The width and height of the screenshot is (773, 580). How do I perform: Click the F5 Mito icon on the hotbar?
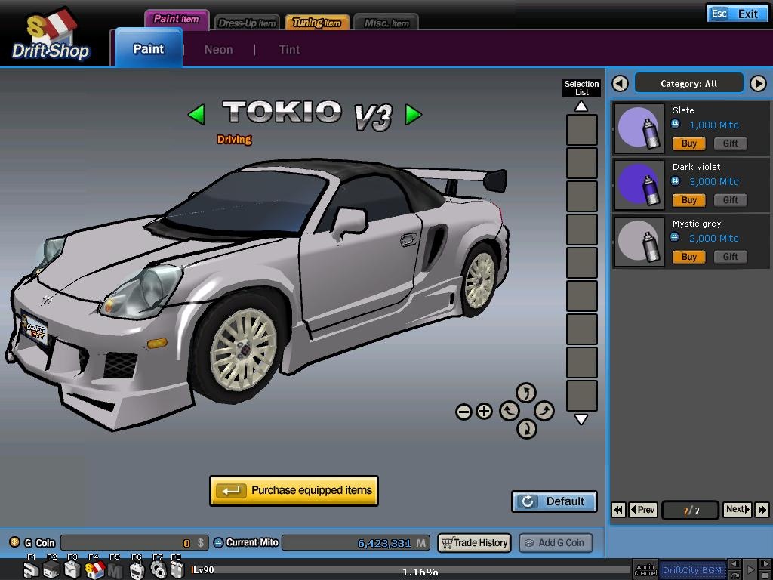tap(115, 571)
